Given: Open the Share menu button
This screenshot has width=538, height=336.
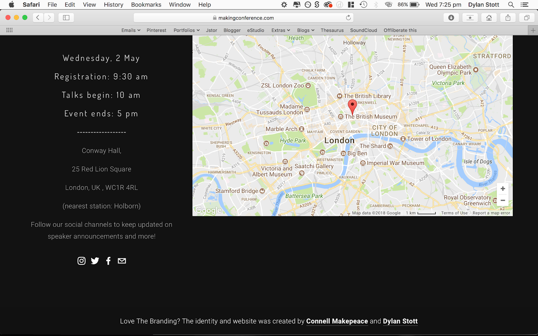Looking at the screenshot, I should coord(508,17).
